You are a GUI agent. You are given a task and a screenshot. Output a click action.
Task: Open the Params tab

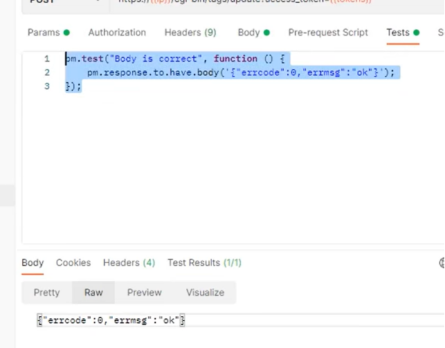(x=48, y=33)
